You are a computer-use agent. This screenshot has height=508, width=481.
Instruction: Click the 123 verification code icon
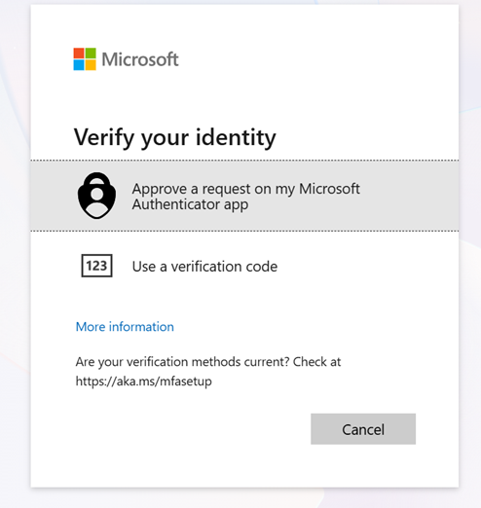[x=96, y=266]
